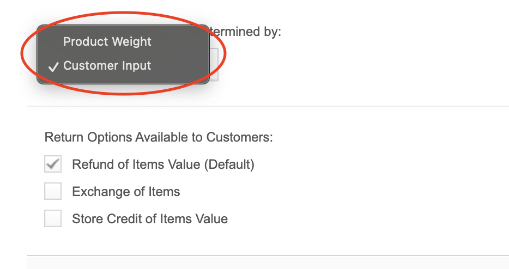
Task: Click the checkmark beside Customer Input
Action: [53, 66]
